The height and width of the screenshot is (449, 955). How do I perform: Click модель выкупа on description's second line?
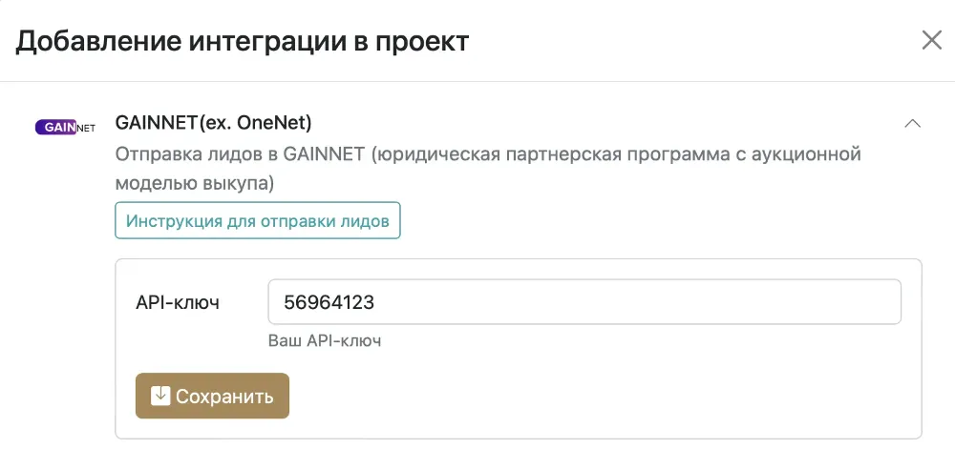195,181
